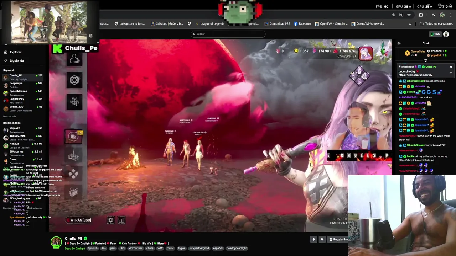Select the four-diamond icon in game menu

click(73, 174)
